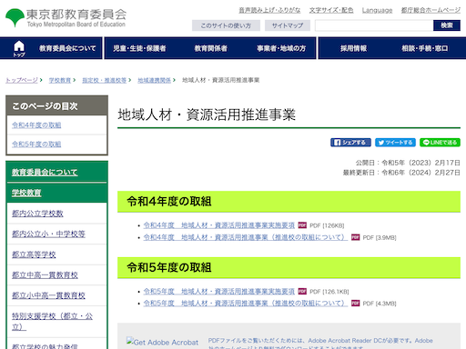Send page via LINE (LINEで送る)

pyautogui.click(x=440, y=143)
